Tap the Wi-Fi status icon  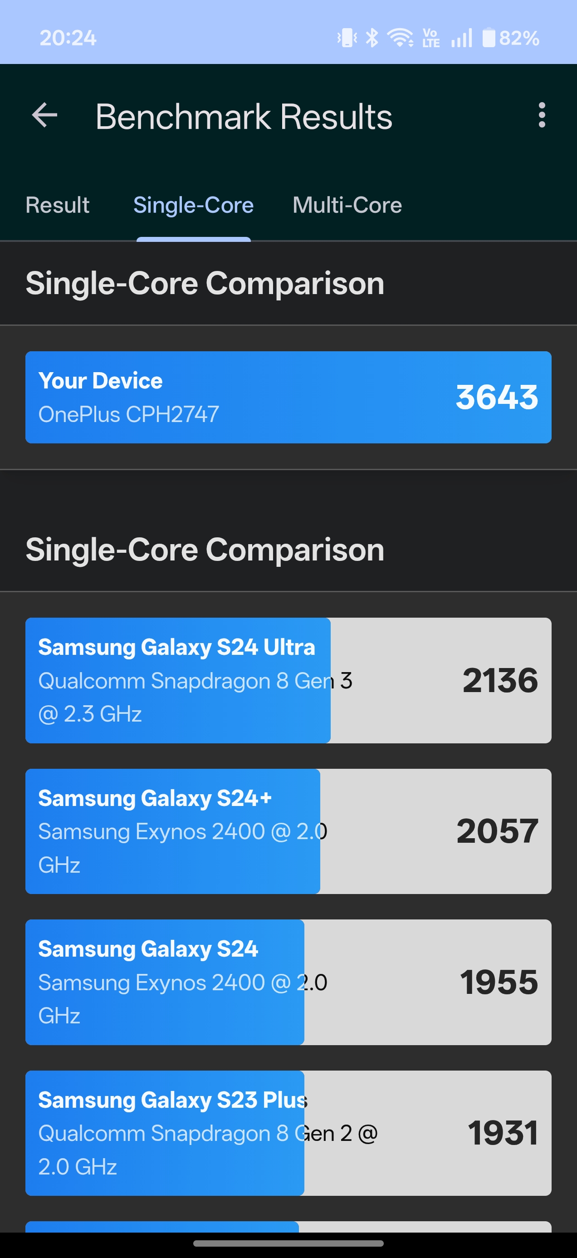pos(400,38)
